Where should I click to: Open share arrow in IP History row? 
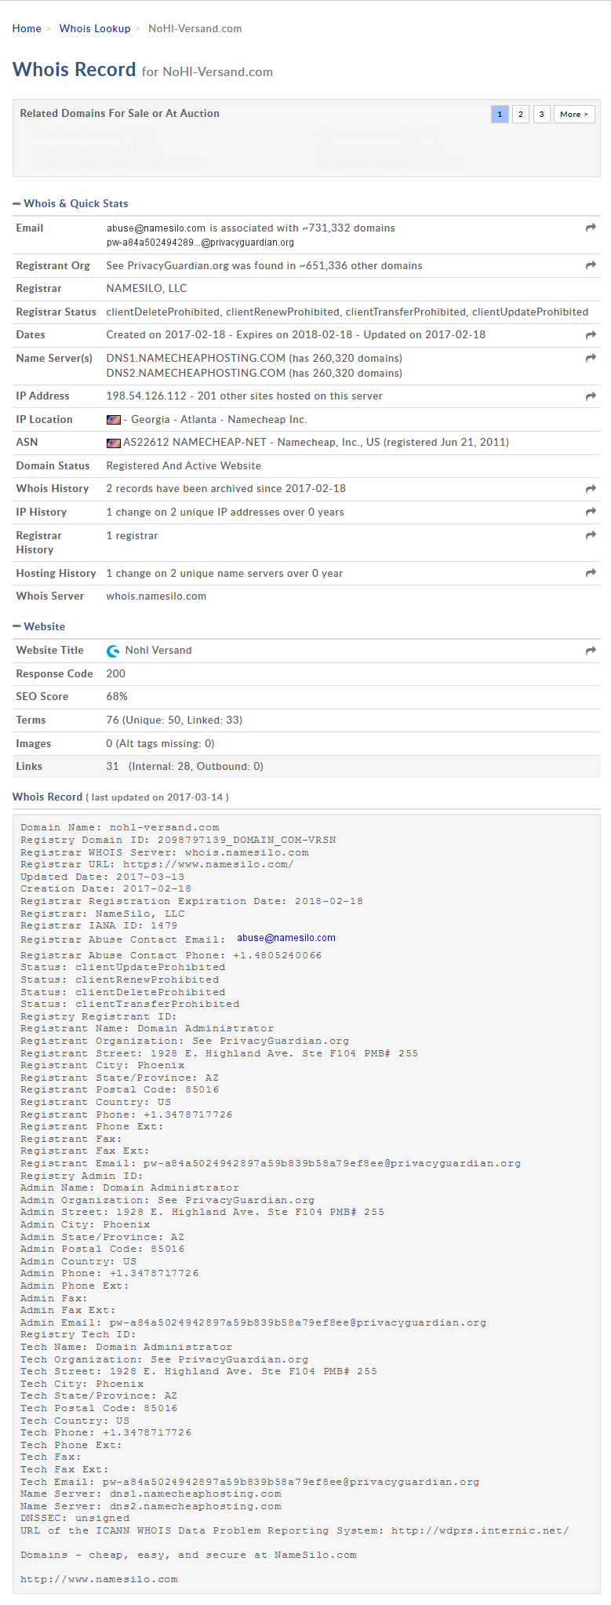[591, 513]
